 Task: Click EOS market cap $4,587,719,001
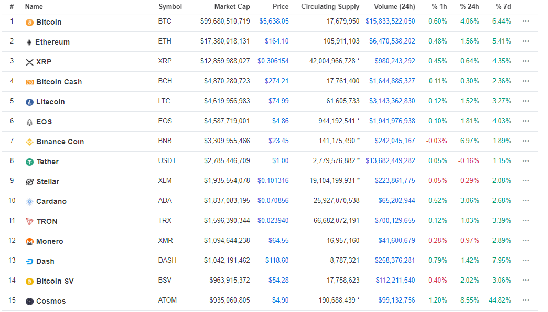(x=227, y=121)
